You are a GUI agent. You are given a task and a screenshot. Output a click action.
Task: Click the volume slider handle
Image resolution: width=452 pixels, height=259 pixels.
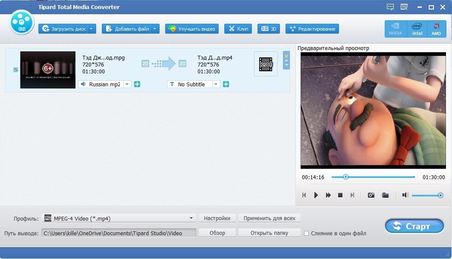pos(440,195)
